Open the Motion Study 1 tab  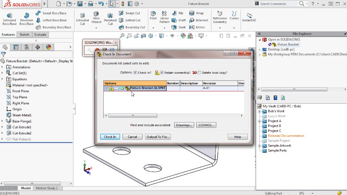(47, 188)
